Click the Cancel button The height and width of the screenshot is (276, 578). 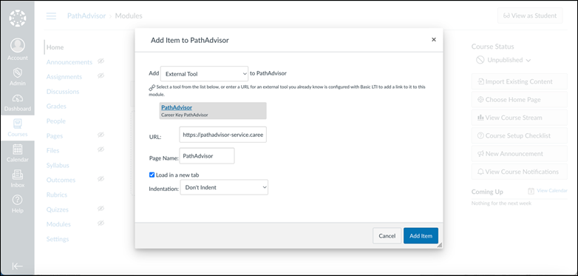[x=387, y=236]
